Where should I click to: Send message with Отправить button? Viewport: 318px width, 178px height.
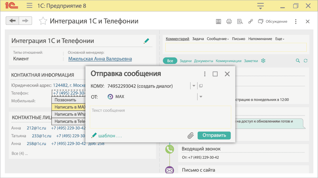[x=214, y=135]
